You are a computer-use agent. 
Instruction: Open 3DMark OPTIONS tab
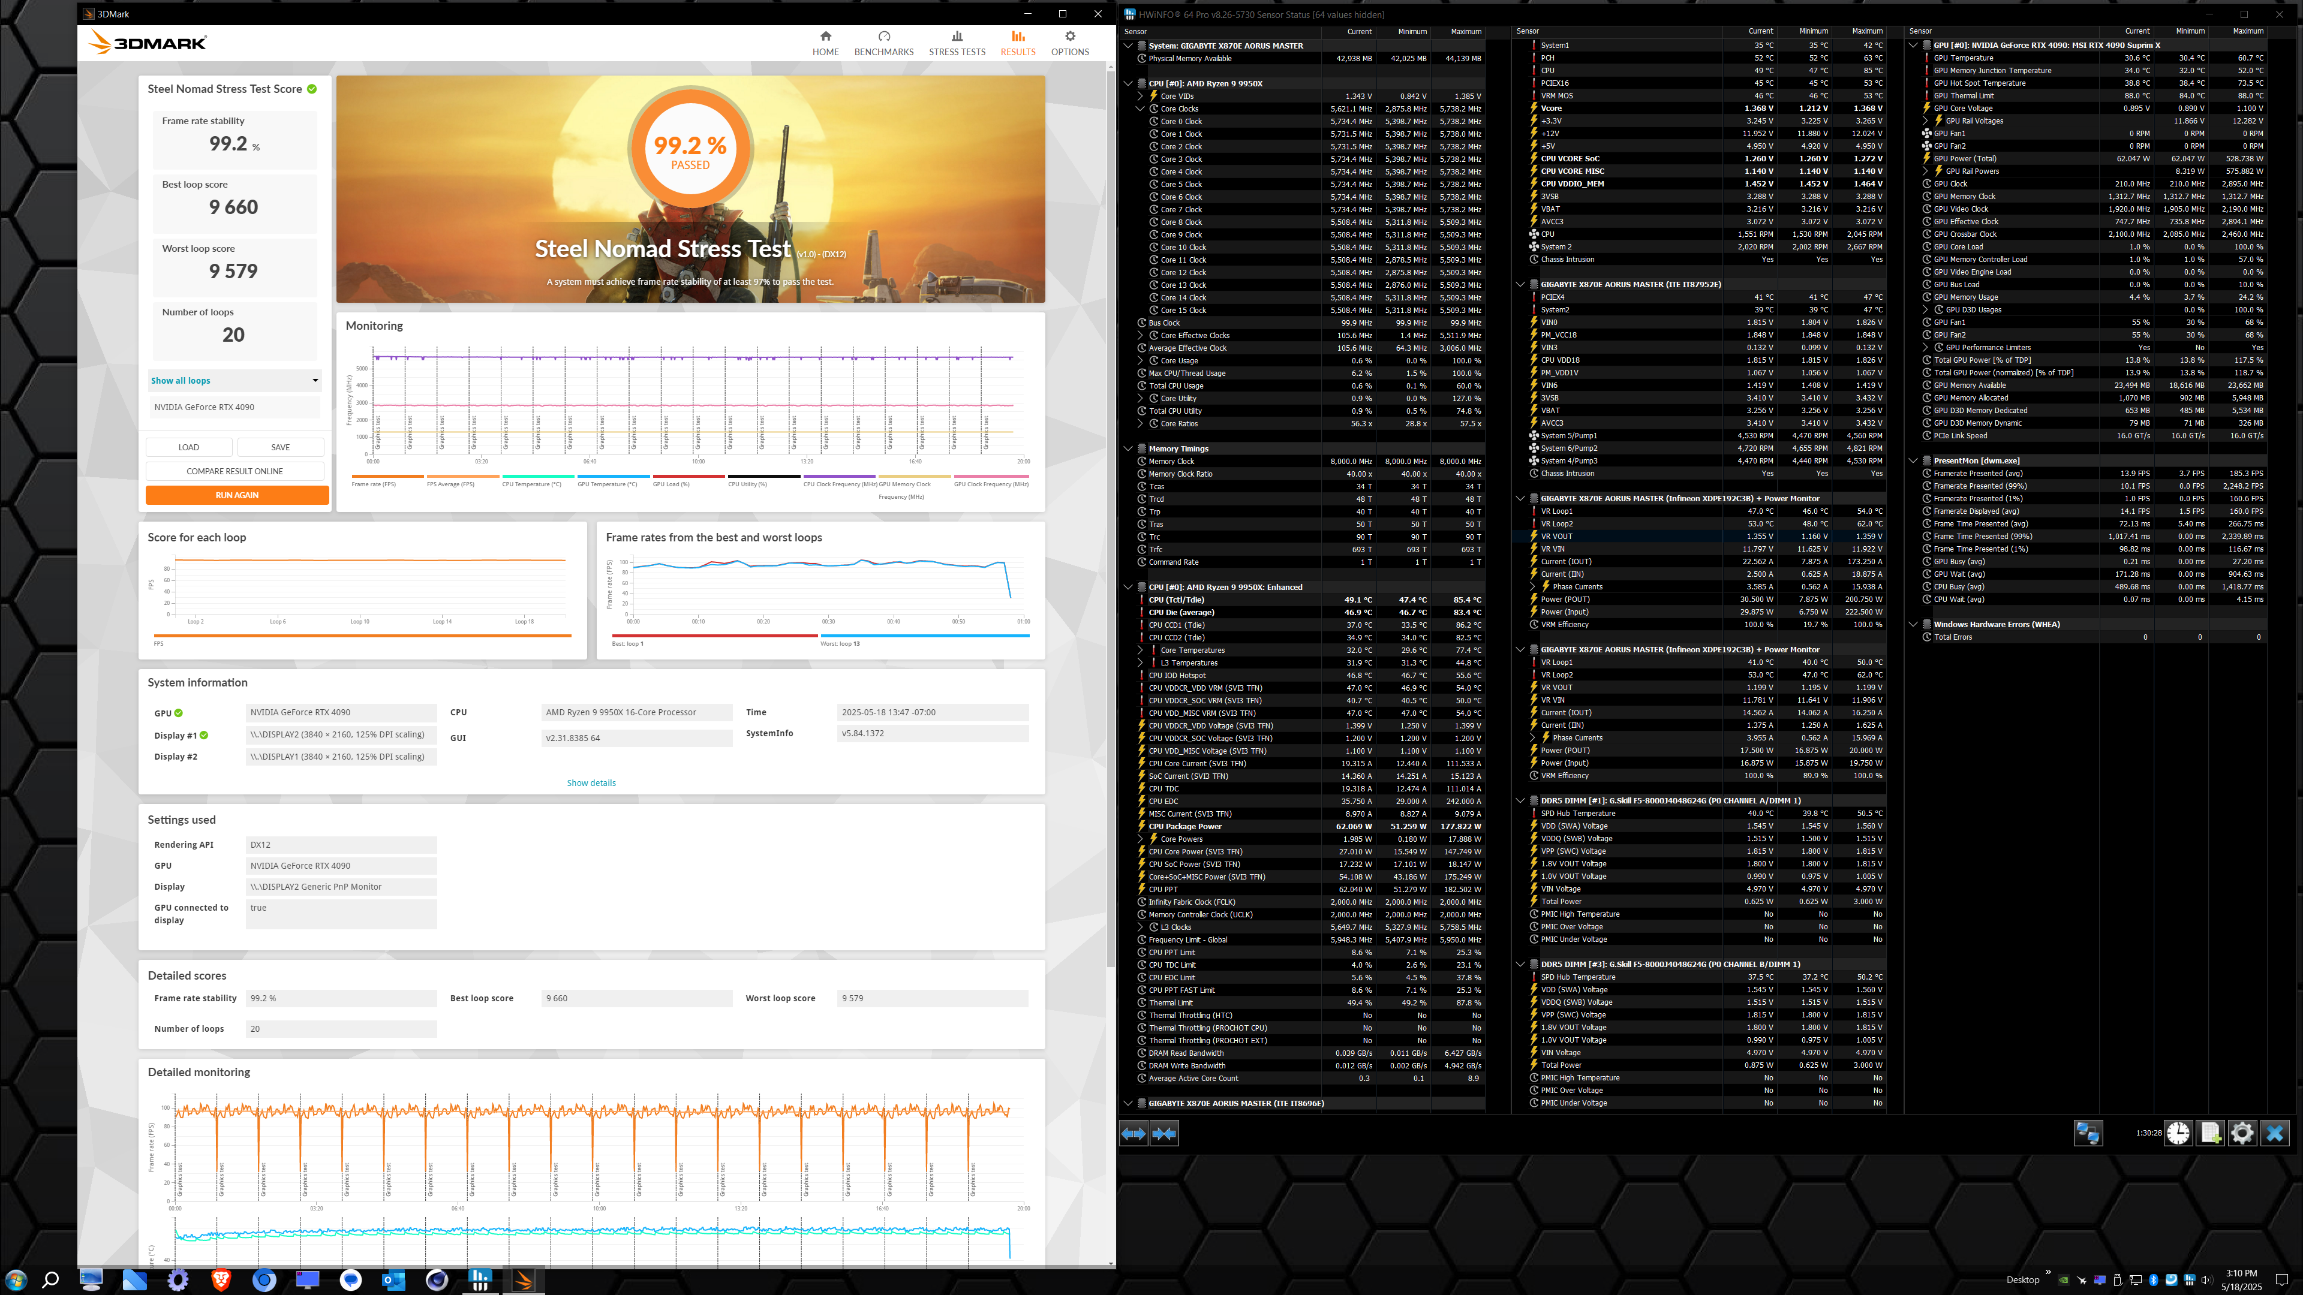point(1069,43)
